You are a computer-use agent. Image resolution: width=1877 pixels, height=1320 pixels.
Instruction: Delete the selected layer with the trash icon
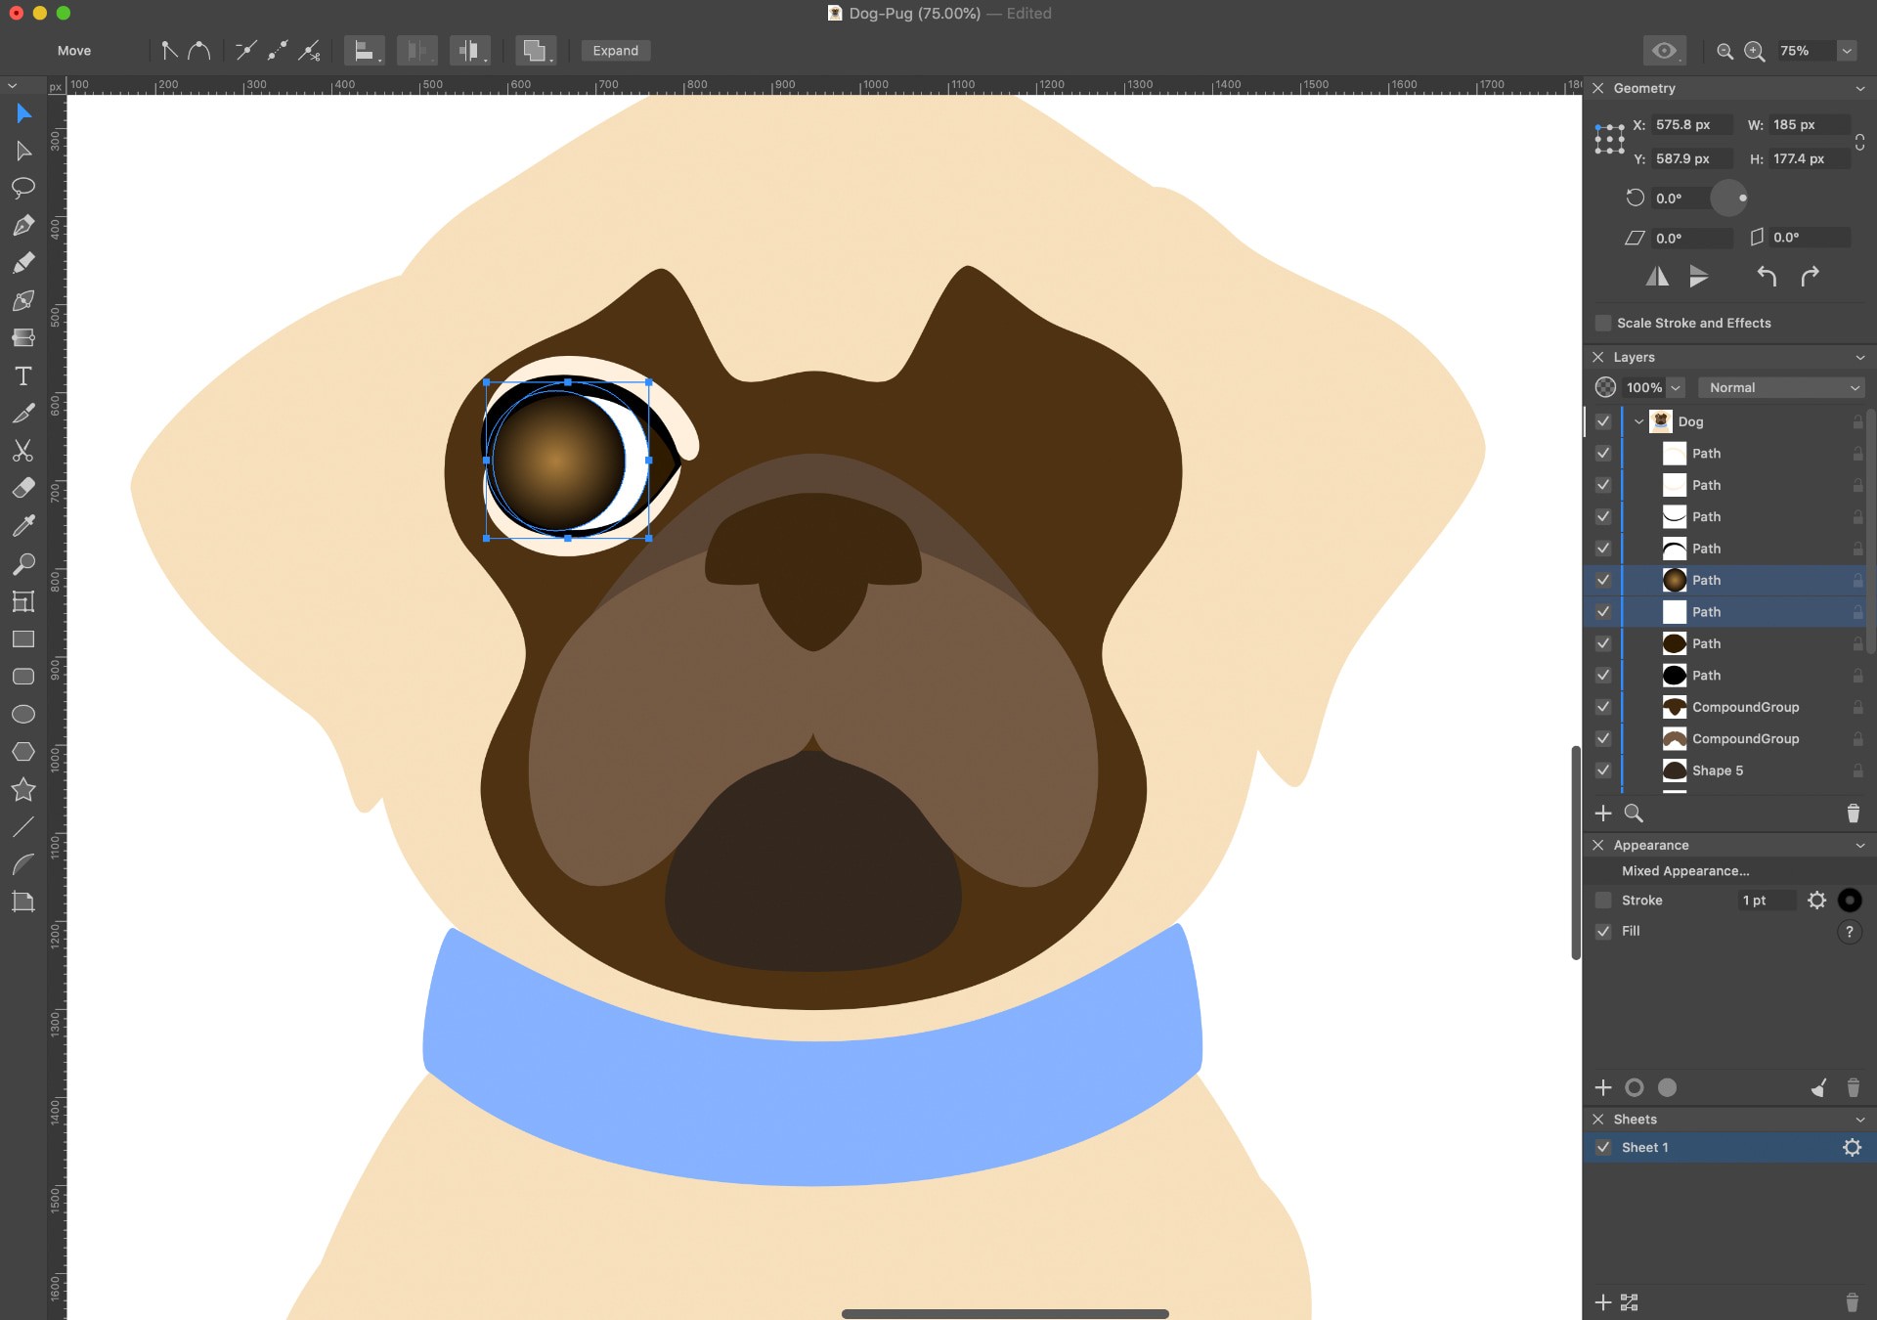(1853, 814)
